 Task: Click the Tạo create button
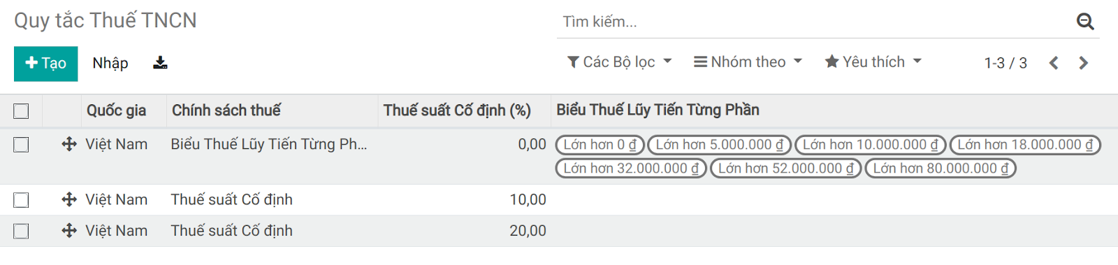(x=45, y=64)
